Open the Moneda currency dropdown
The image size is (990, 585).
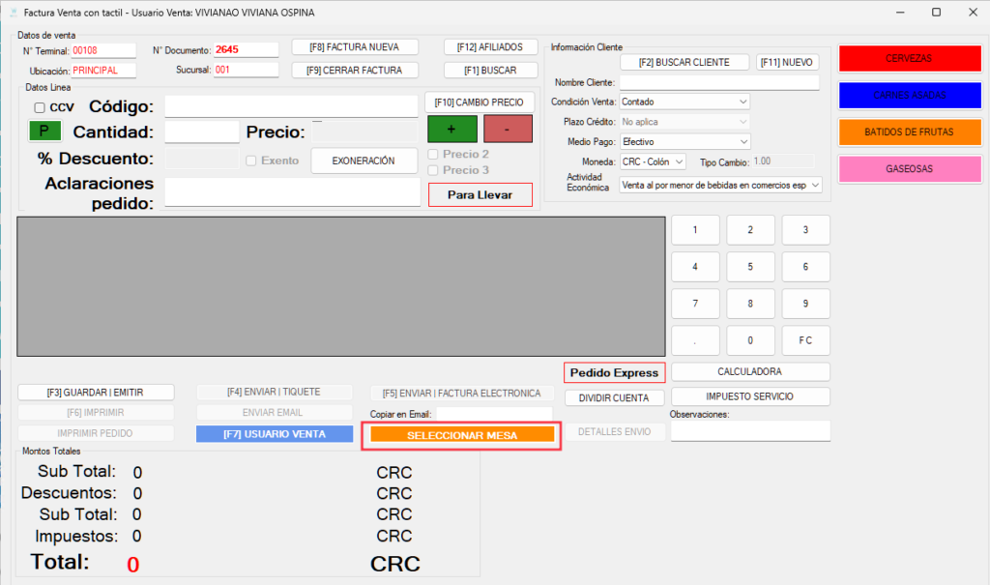click(x=654, y=161)
